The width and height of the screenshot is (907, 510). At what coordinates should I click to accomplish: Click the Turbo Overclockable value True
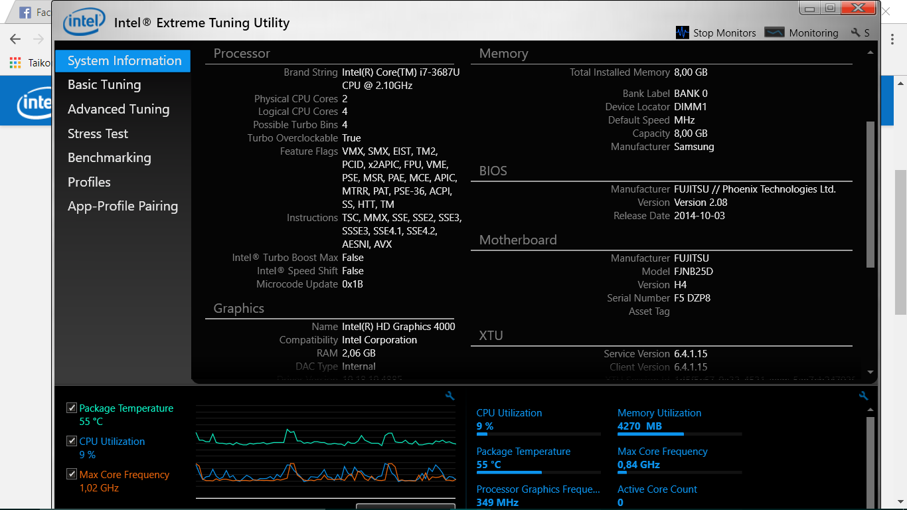[x=351, y=138]
